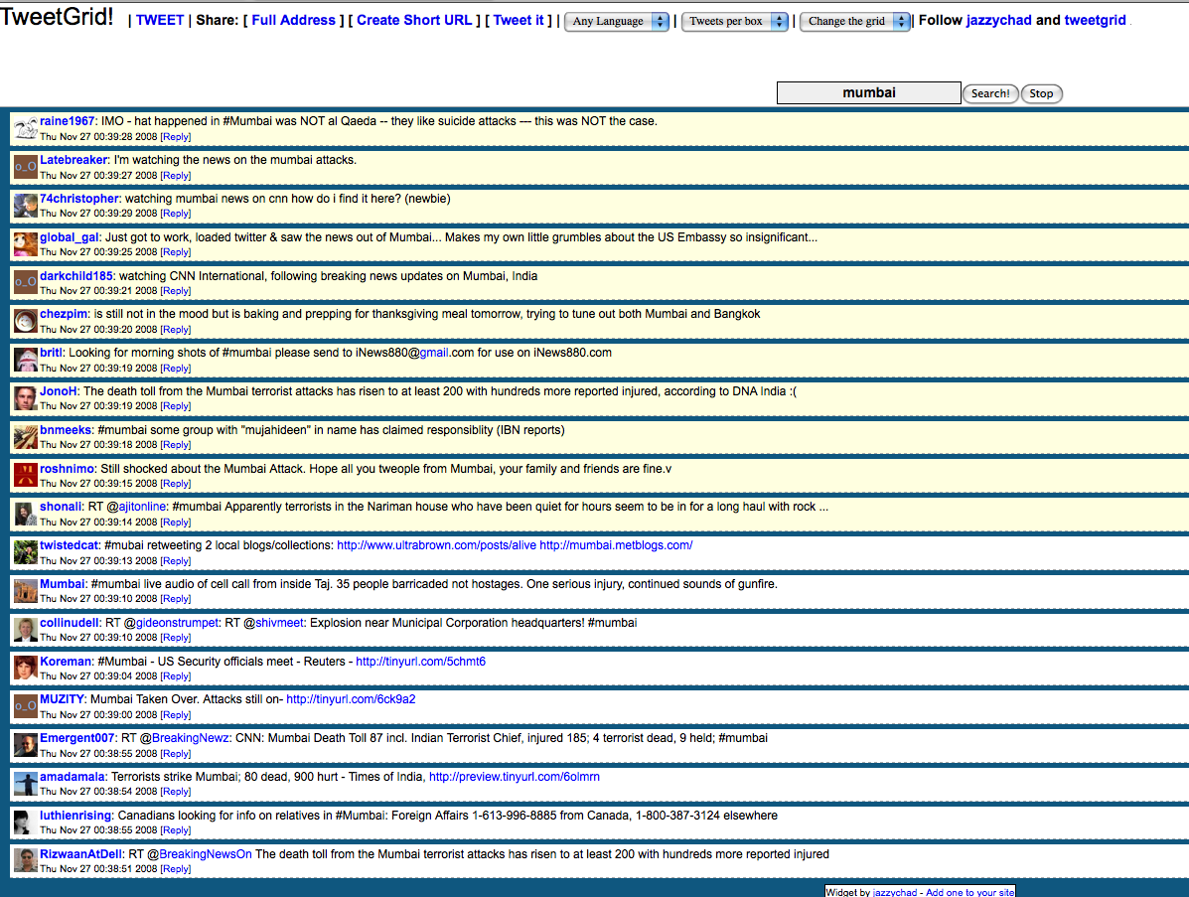Open @ajitonline mention in shonali's tweet
The height and width of the screenshot is (897, 1189).
pos(142,507)
